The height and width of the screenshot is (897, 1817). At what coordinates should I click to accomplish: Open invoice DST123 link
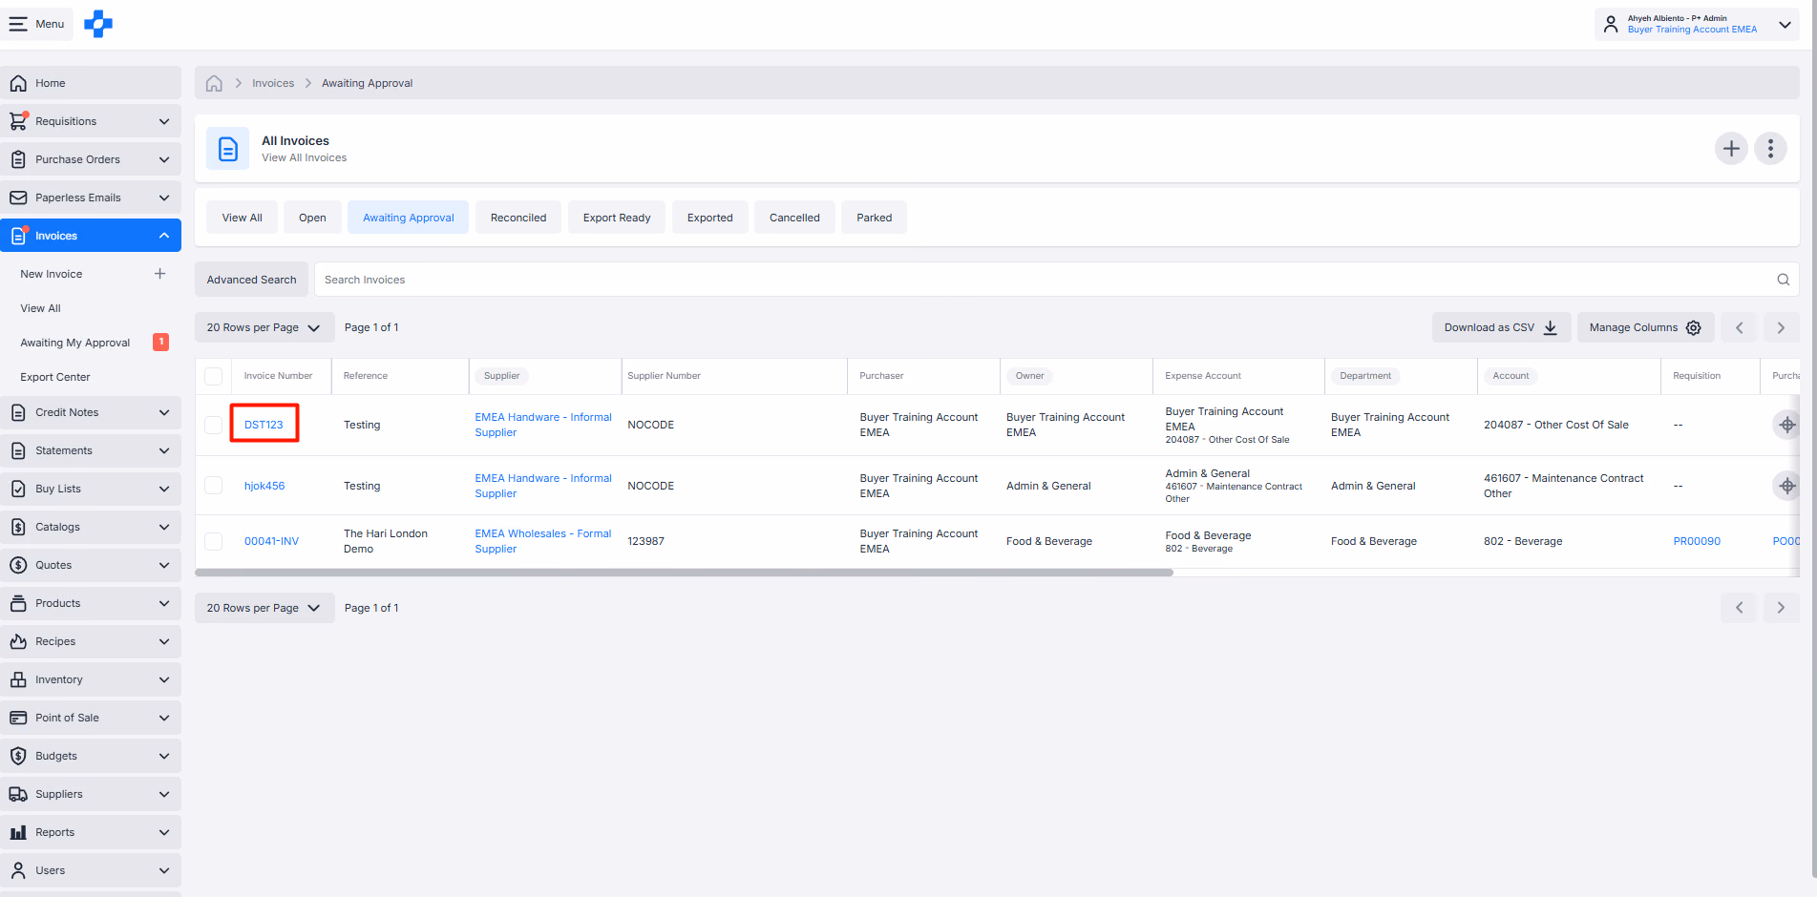point(264,425)
